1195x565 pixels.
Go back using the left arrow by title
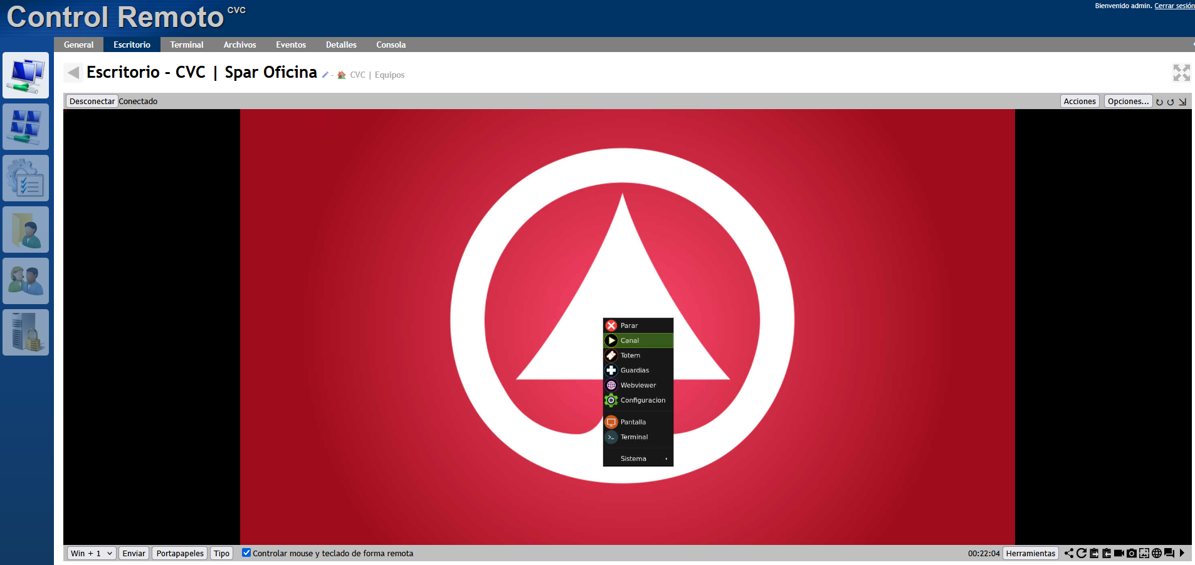73,73
